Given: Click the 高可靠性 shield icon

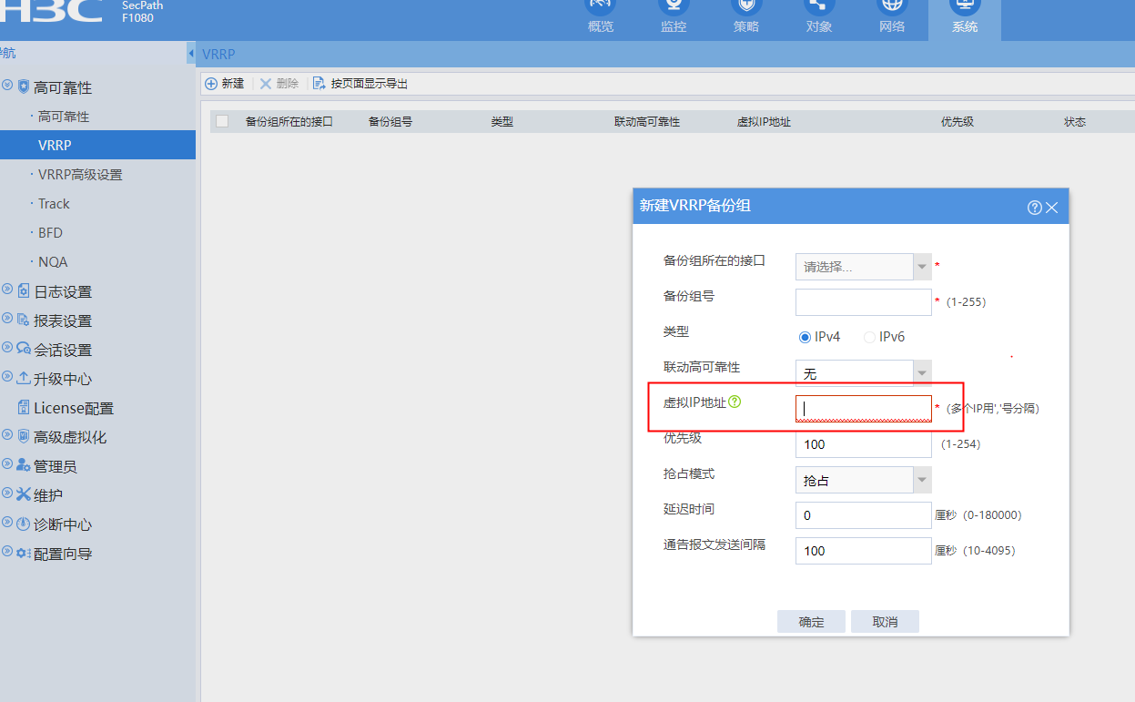Looking at the screenshot, I should click(24, 87).
